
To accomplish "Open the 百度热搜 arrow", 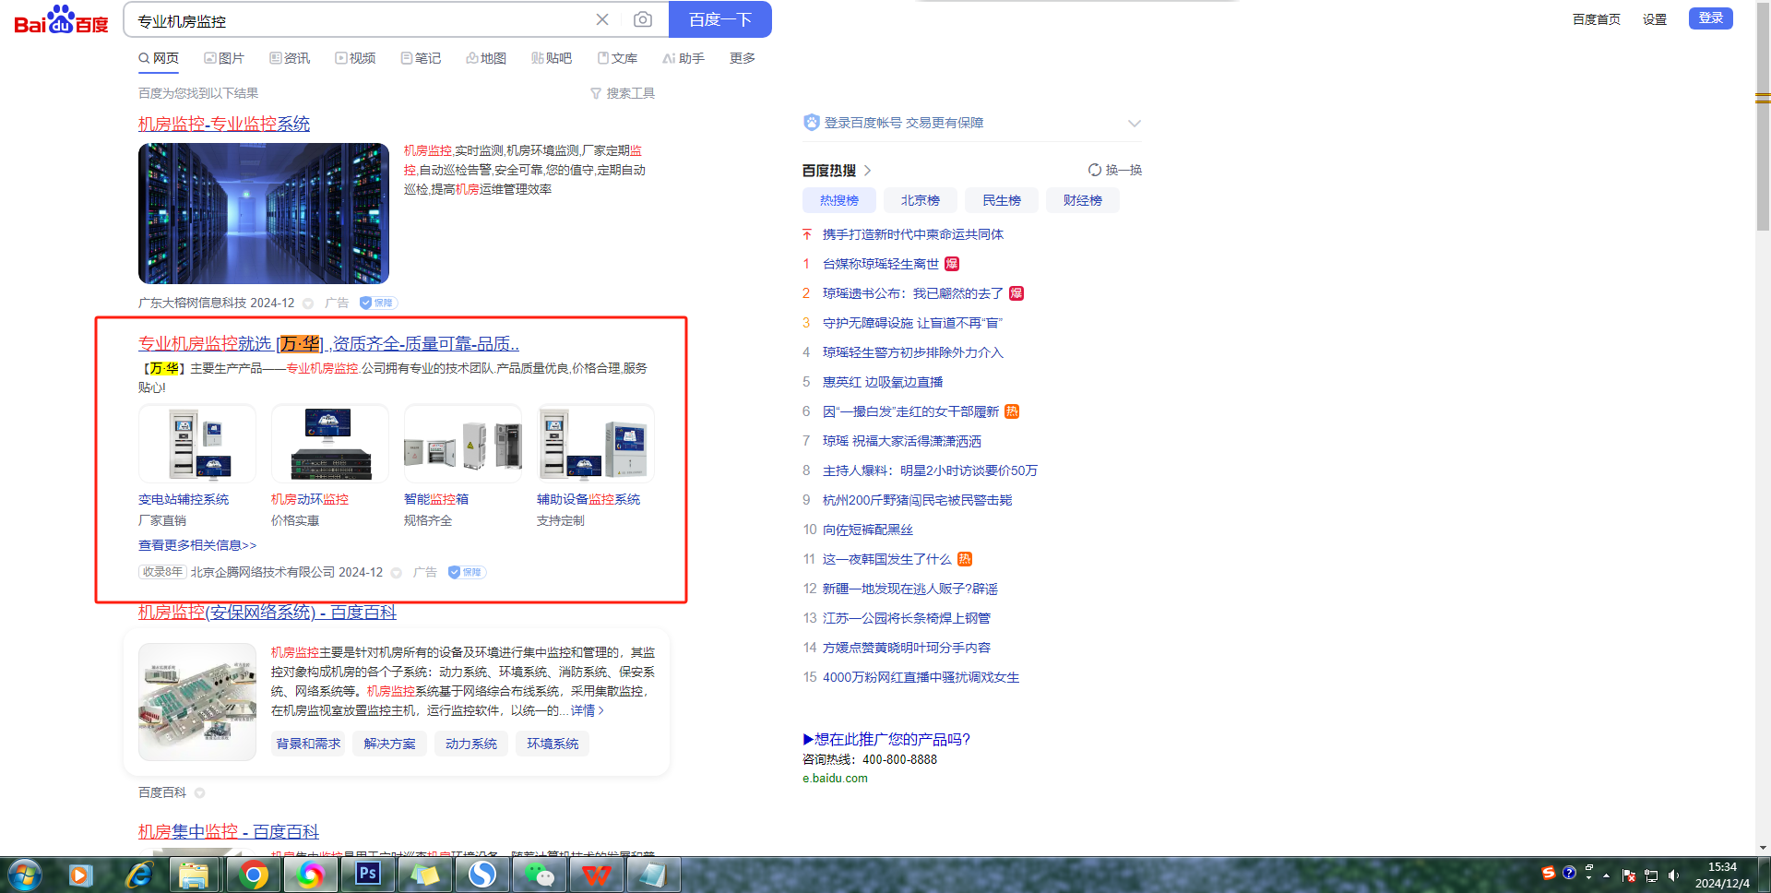I will [867, 171].
